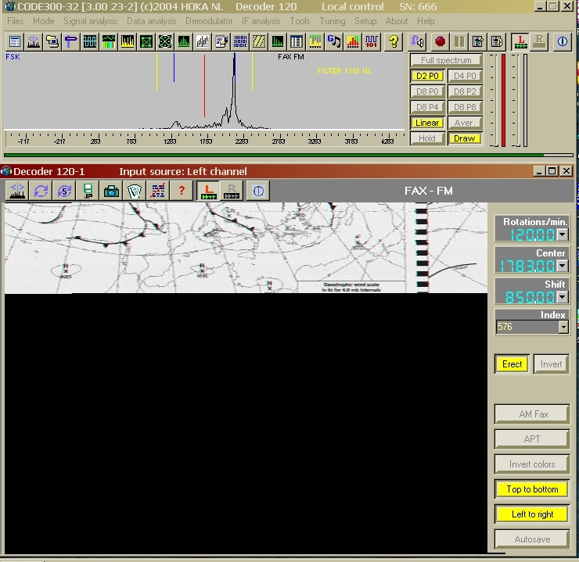Toggle Hold on the spectrum
This screenshot has height=562, width=579.
(x=427, y=138)
